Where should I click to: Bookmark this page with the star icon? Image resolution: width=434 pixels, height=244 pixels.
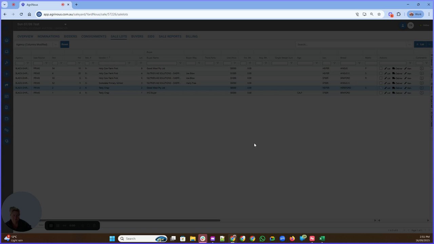[x=379, y=14]
